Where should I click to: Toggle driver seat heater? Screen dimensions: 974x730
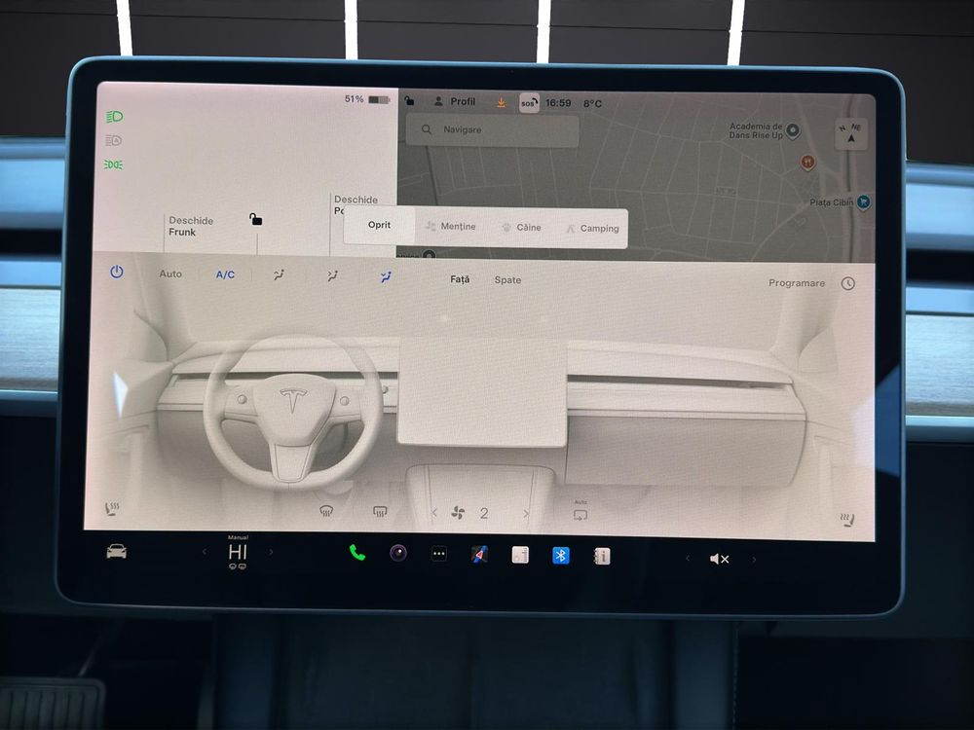point(112,509)
